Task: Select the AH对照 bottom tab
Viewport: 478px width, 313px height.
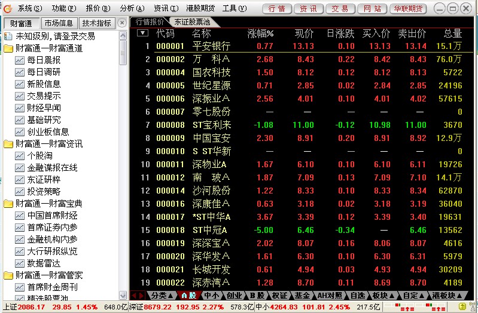Action: [x=329, y=295]
